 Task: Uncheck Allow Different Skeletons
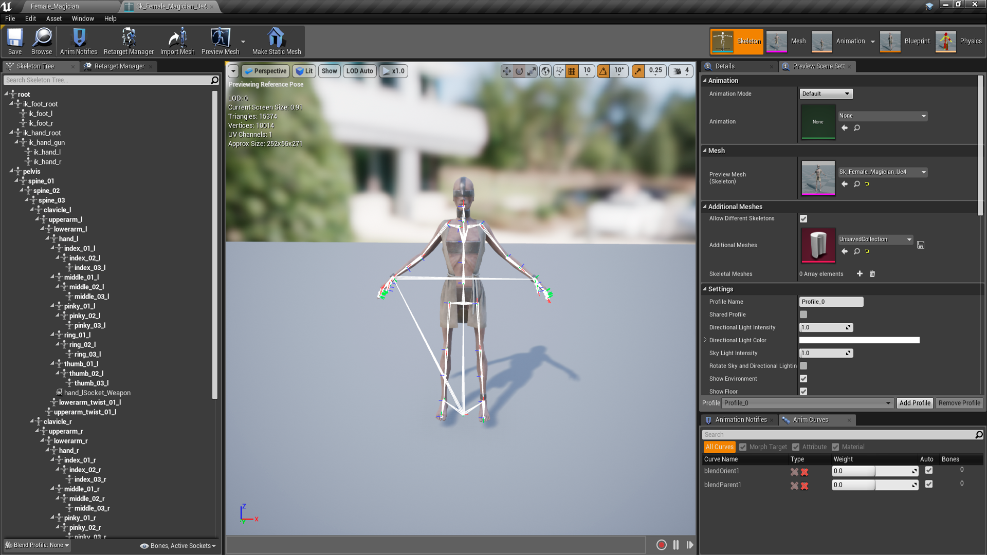803,219
